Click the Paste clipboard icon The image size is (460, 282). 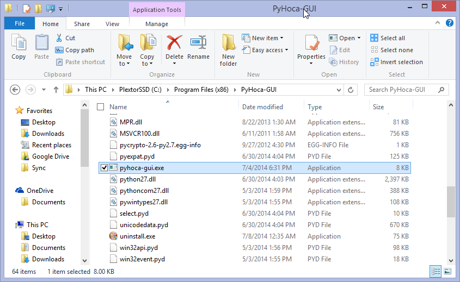point(41,43)
